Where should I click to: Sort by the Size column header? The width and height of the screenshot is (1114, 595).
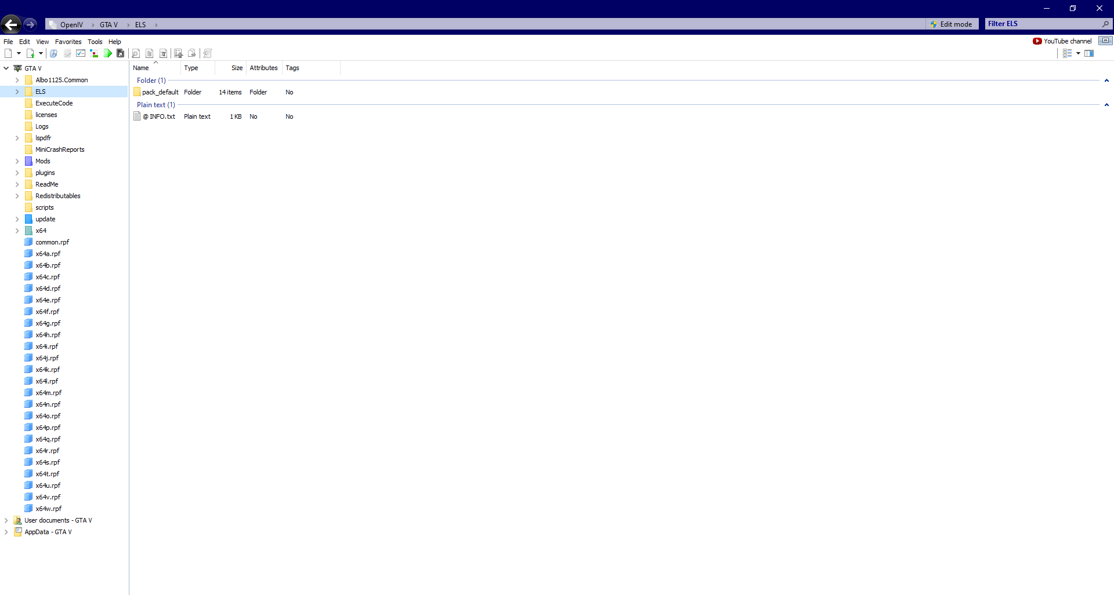tap(231, 68)
